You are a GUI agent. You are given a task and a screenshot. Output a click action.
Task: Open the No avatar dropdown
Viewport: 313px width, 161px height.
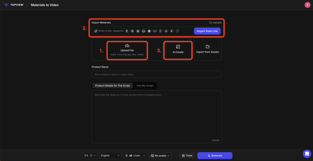[x=160, y=155]
